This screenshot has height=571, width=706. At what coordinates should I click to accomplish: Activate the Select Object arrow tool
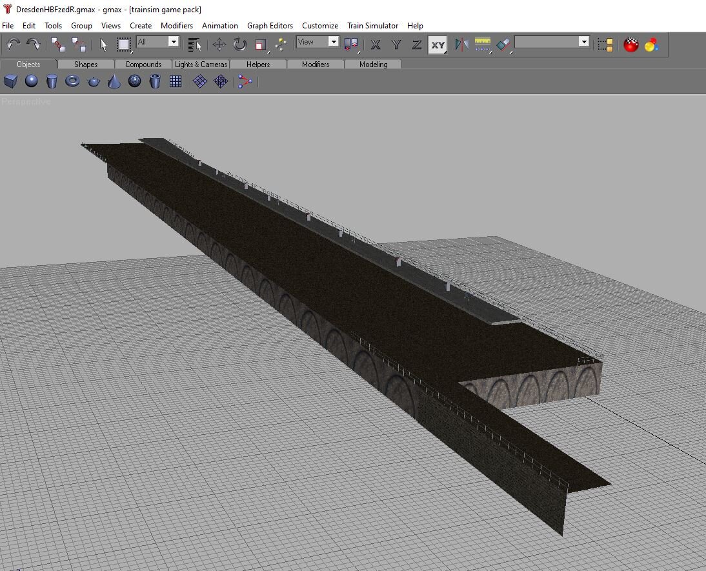coord(103,45)
